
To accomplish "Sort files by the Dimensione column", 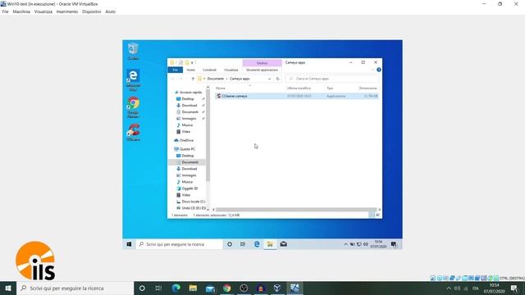I will pos(368,88).
